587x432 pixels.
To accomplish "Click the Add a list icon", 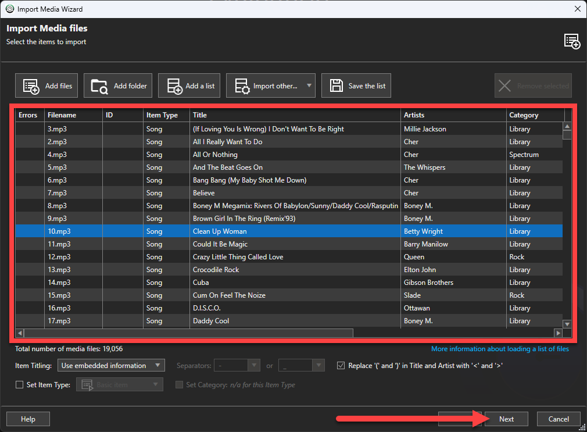I will 174,86.
